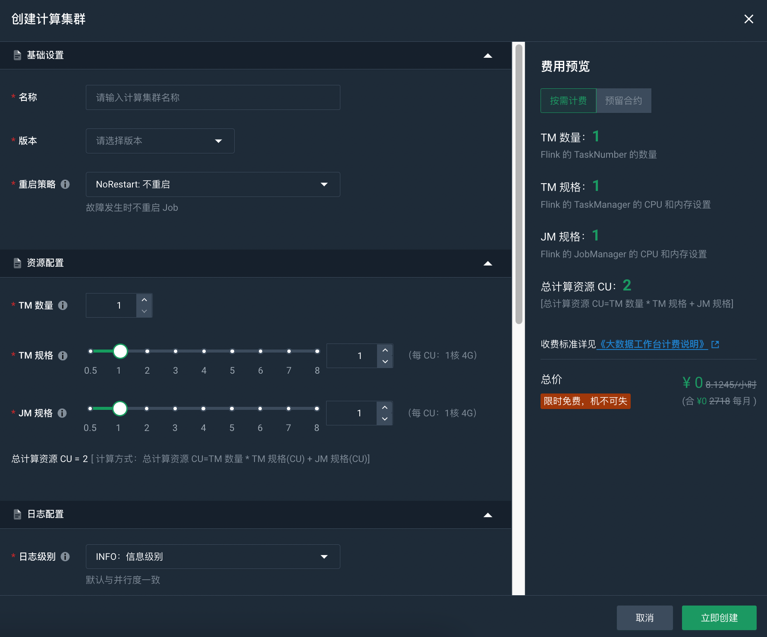The image size is (767, 637).
Task: Click the JM 规格 slider handle
Action: (x=120, y=409)
